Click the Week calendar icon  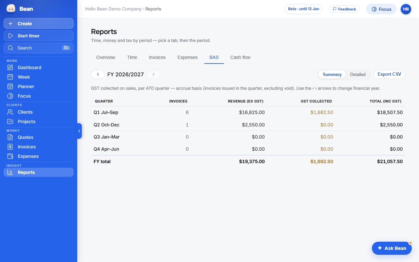point(10,77)
